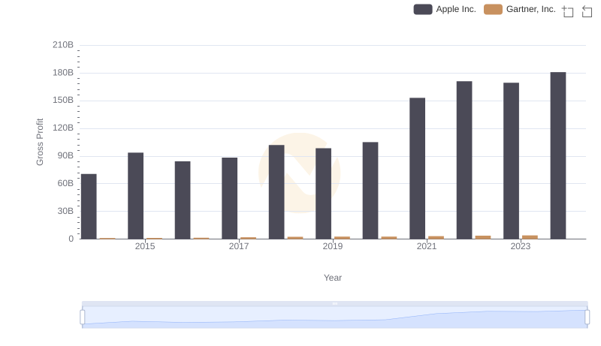
Task: Toggle Apple Inc. series in legend
Action: [x=445, y=9]
